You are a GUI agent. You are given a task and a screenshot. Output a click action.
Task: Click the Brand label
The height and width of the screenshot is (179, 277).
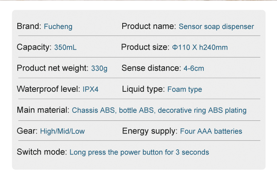[x=29, y=27]
